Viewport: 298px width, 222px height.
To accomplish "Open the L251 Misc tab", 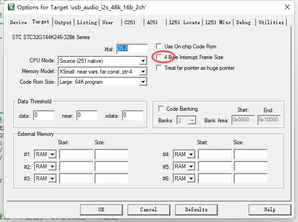I will pos(218,22).
